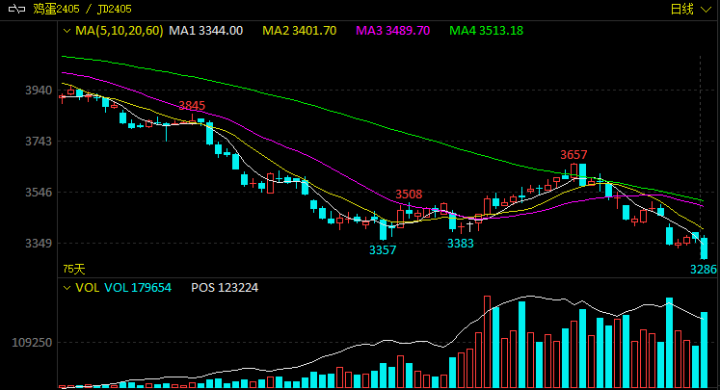Click the latest 3286 price label
Screen dimensions: 720x390
click(x=704, y=270)
